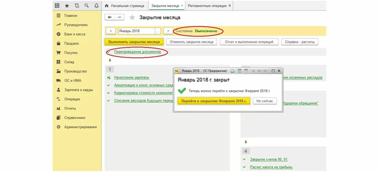Open the косвенных расходов link

303,77
